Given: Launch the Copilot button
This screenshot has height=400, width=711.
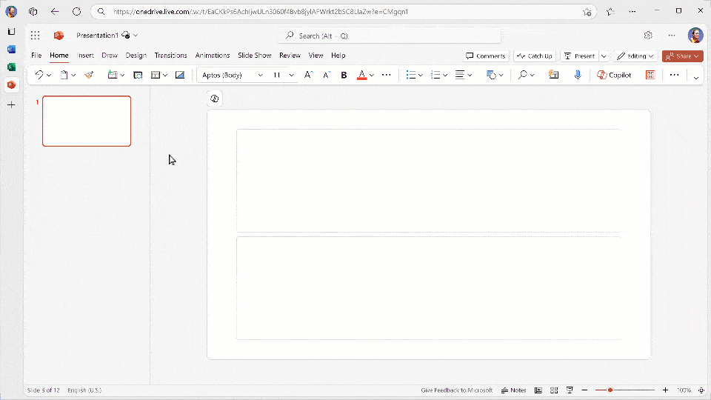Looking at the screenshot, I should click(x=614, y=75).
